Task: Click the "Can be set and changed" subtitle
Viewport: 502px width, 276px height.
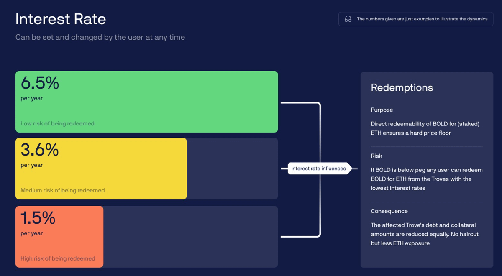Action: pos(100,37)
